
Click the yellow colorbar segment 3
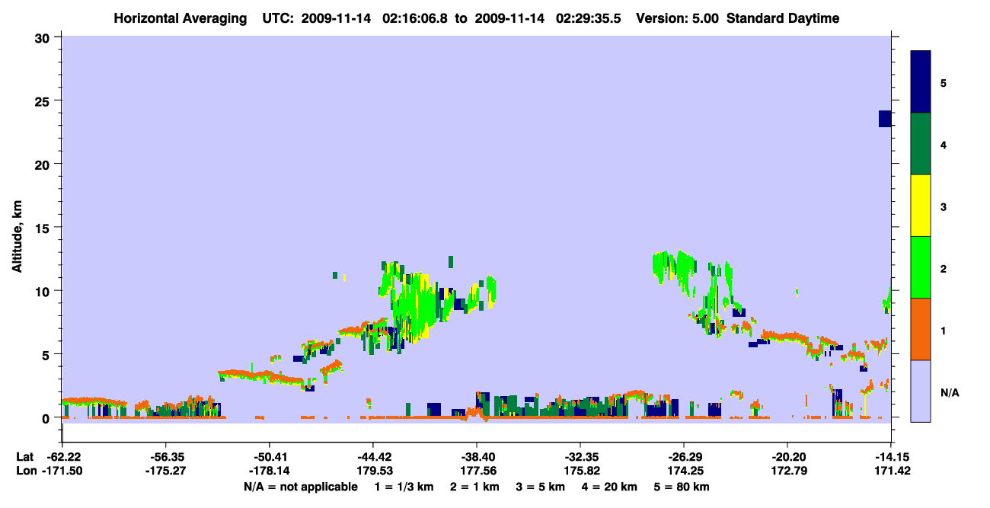pos(921,206)
